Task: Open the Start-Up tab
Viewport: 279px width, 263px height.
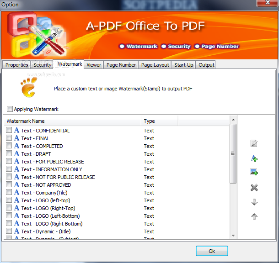Action: pyautogui.click(x=183, y=65)
